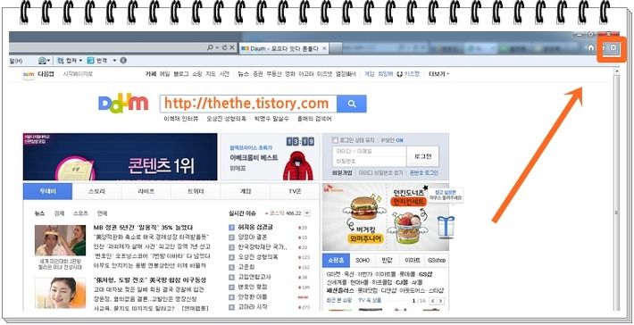Click the 콘텐츠 1위 banner
This screenshot has width=634, height=325.
120,157
